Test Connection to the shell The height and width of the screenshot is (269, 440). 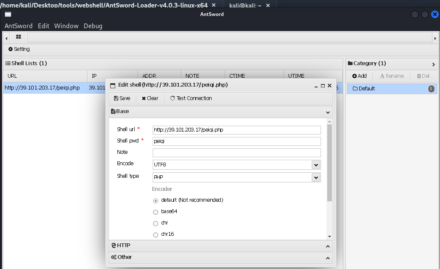coord(191,98)
